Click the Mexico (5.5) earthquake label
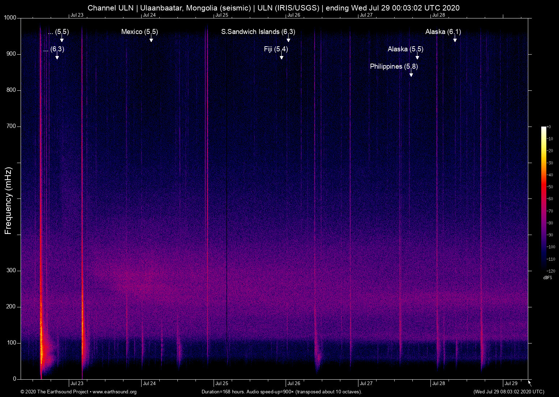559x397 pixels. (139, 32)
